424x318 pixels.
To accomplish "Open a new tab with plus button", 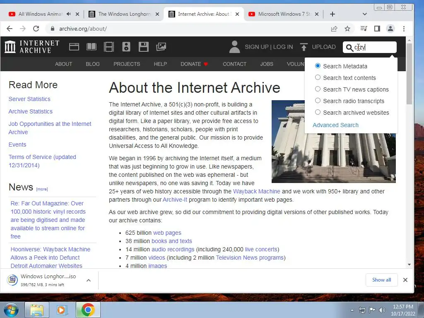I will coord(332,14).
